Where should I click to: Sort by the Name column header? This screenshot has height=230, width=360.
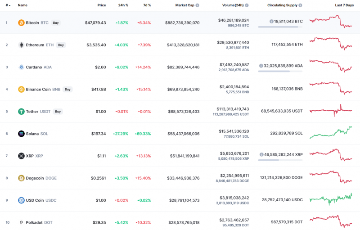coord(22,5)
